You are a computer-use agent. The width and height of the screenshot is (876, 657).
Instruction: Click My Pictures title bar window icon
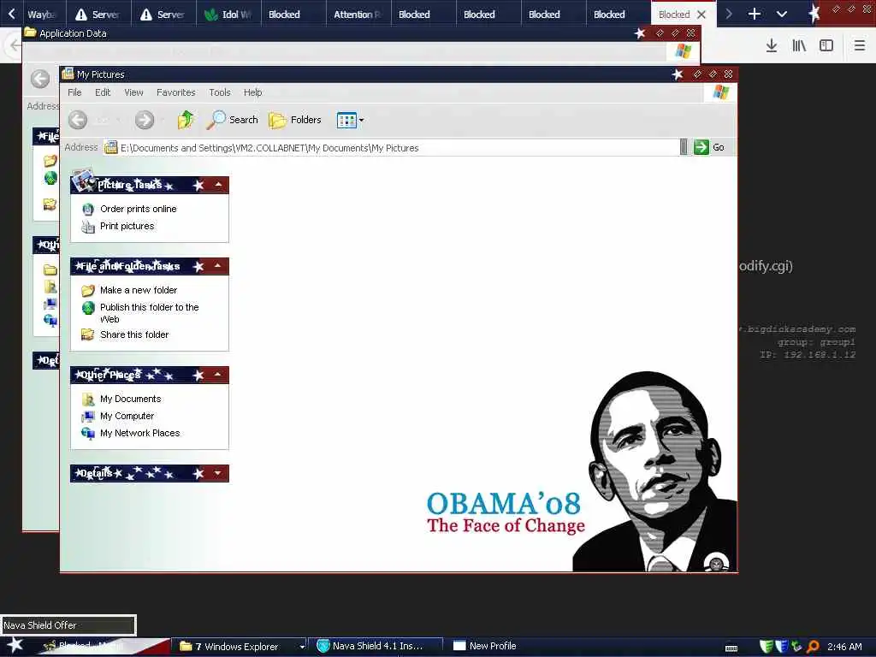pyautogui.click(x=68, y=74)
